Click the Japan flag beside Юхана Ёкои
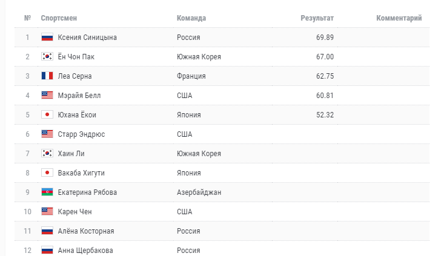Screen dimensions: 444x256 [47, 115]
